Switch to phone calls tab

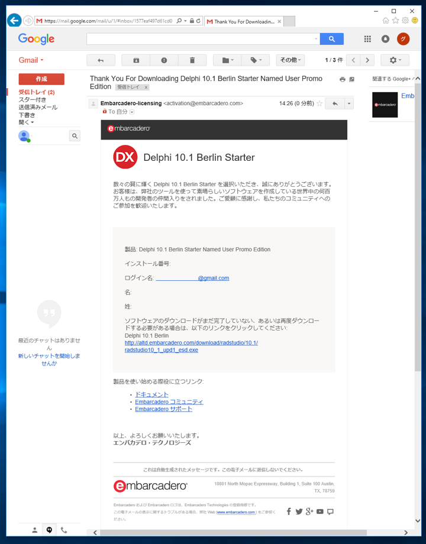tap(64, 530)
